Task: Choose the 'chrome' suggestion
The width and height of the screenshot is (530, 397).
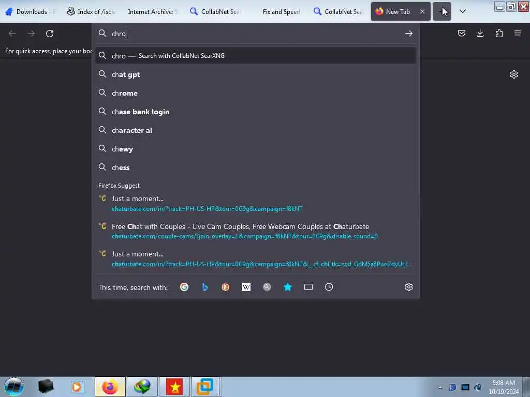Action: click(256, 93)
